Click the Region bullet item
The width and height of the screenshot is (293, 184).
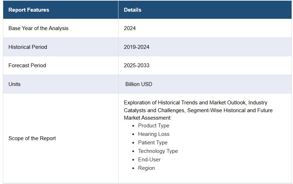(146, 168)
